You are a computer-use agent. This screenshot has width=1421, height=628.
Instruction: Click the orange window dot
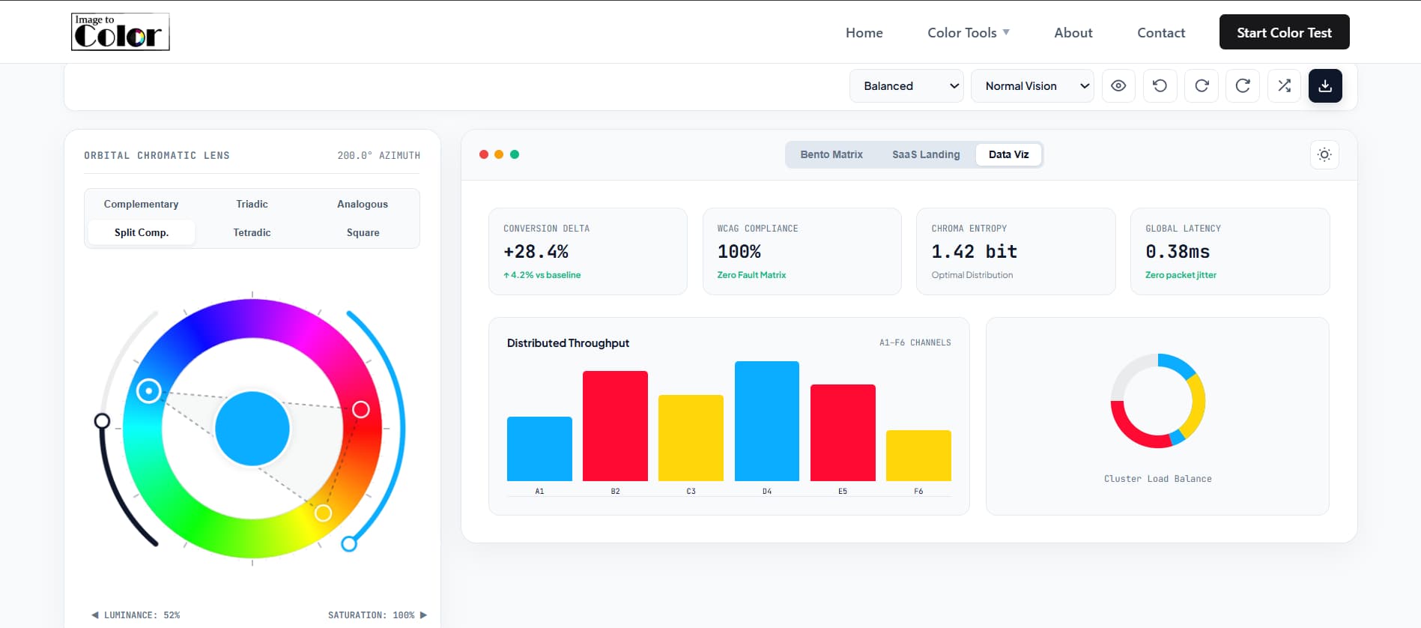click(x=499, y=154)
